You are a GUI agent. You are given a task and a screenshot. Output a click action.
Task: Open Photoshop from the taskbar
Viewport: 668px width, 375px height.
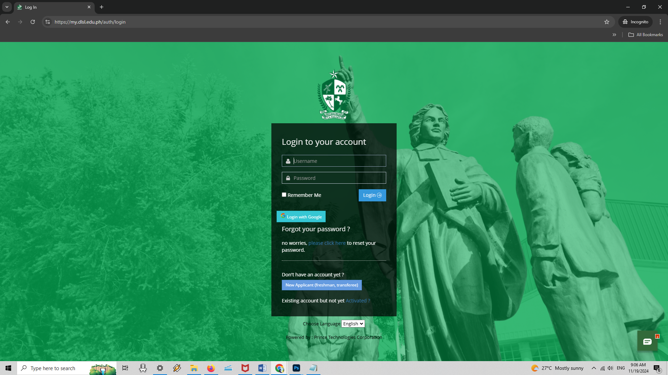pyautogui.click(x=296, y=368)
